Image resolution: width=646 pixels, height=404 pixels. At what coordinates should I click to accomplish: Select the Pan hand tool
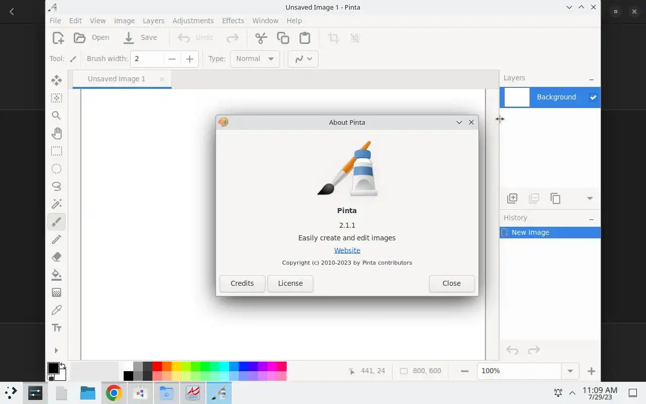tap(57, 133)
